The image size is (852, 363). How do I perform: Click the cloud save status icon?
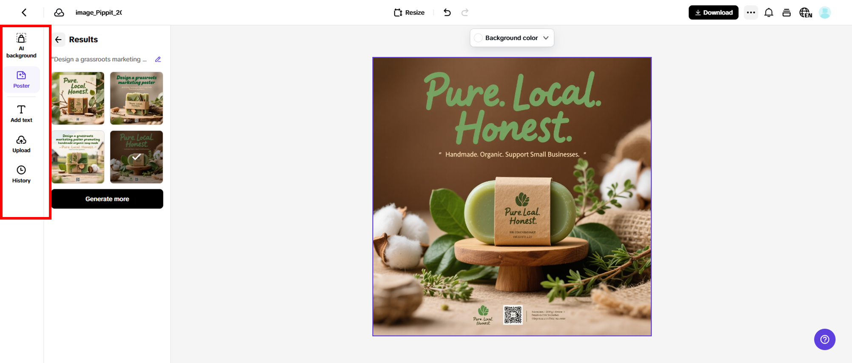[x=59, y=12]
